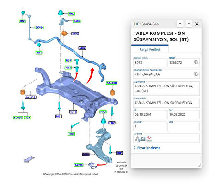This screenshot has width=209, height=183.
Task: Select the 3A238 clip callout
Action: coord(79,165)
